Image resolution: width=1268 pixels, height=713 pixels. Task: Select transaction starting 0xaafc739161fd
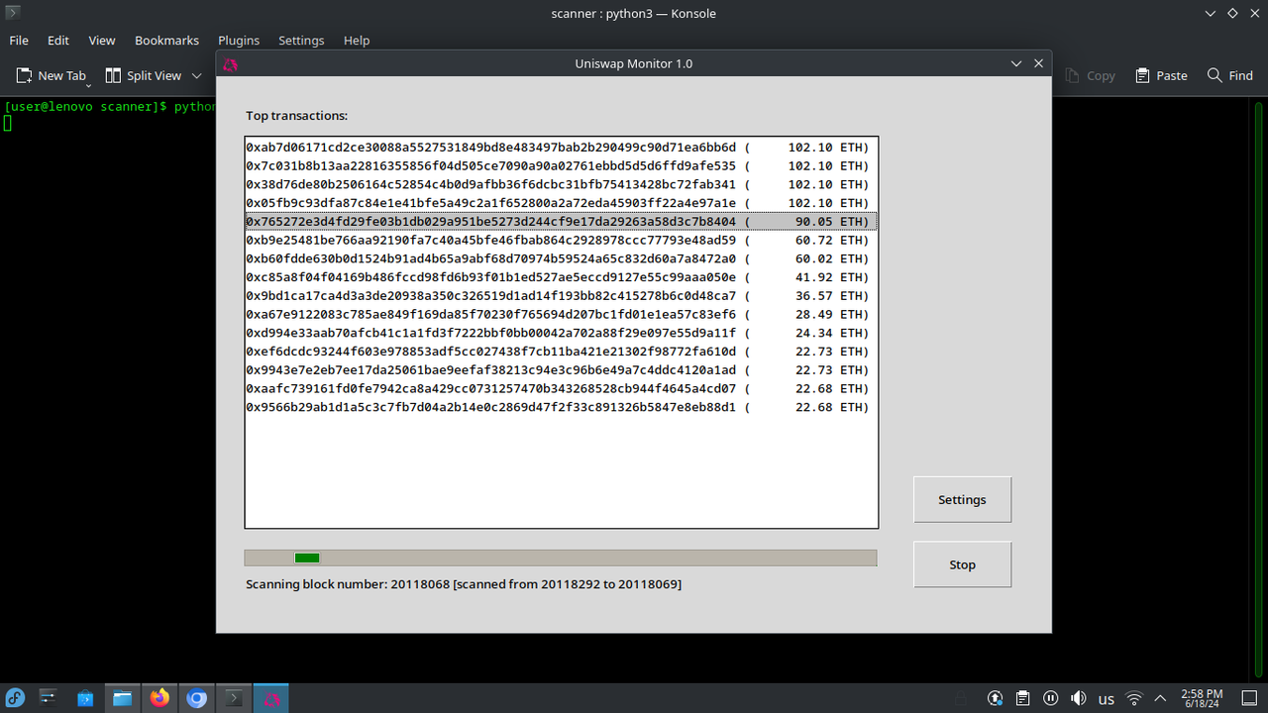point(561,388)
